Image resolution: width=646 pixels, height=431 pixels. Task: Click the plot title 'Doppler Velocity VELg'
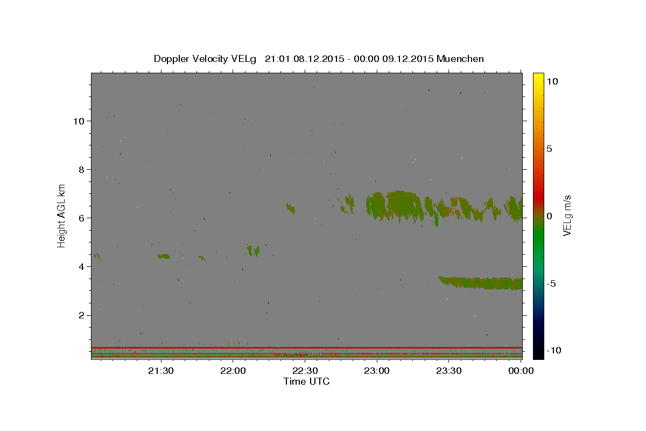point(206,59)
